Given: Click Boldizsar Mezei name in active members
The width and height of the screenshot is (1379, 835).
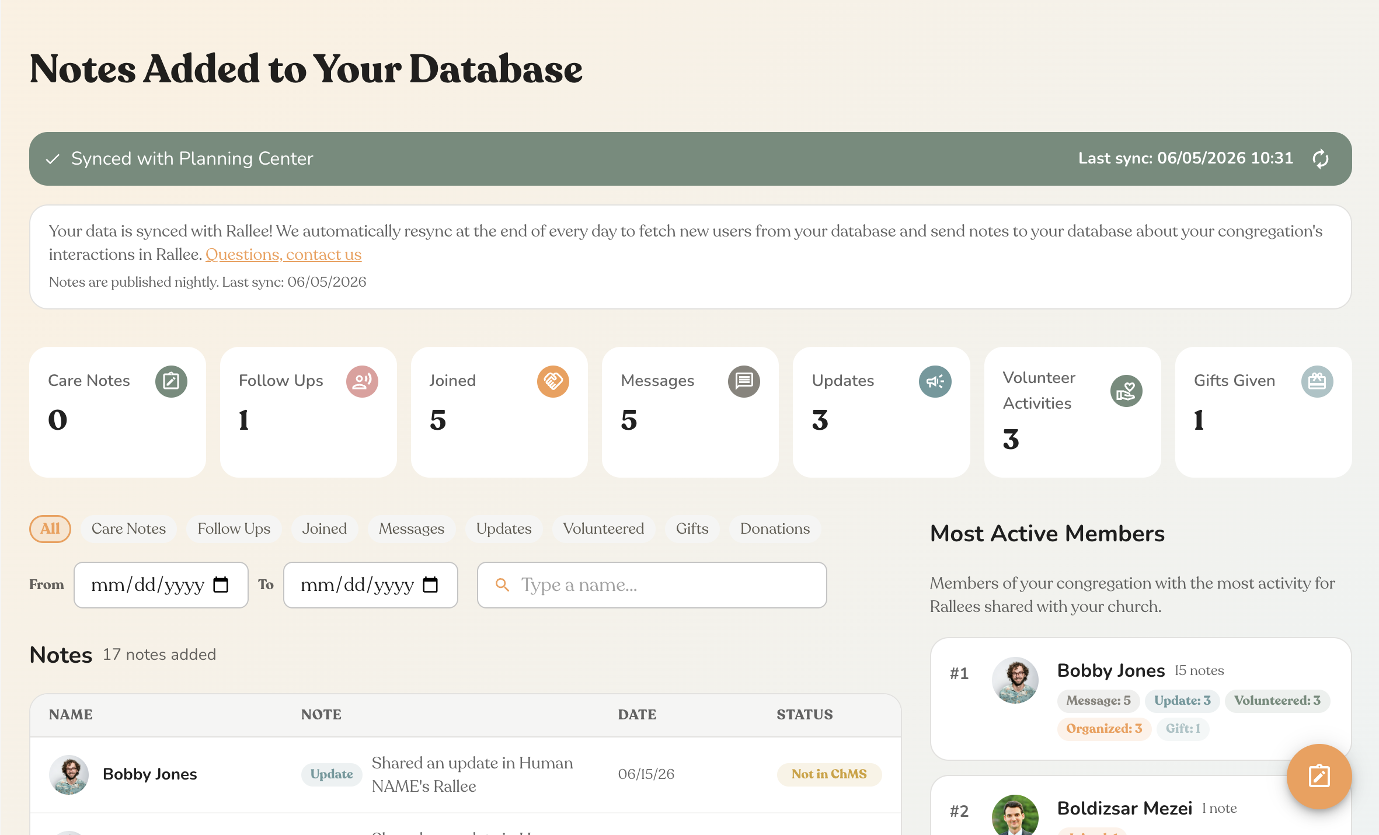Looking at the screenshot, I should coord(1124,808).
